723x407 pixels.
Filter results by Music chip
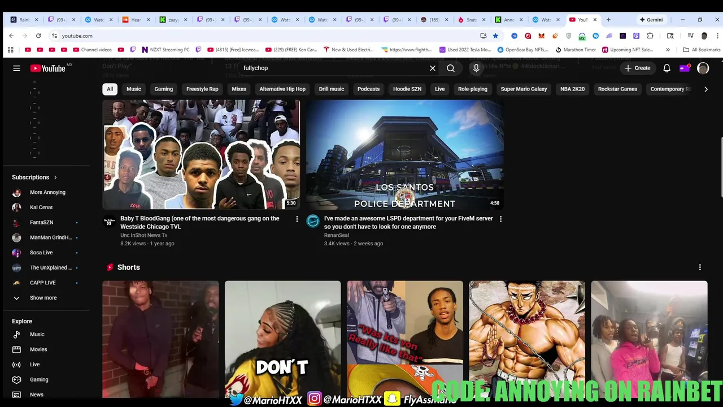coord(134,89)
